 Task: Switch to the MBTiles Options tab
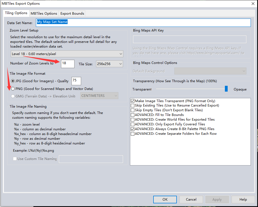44,13
